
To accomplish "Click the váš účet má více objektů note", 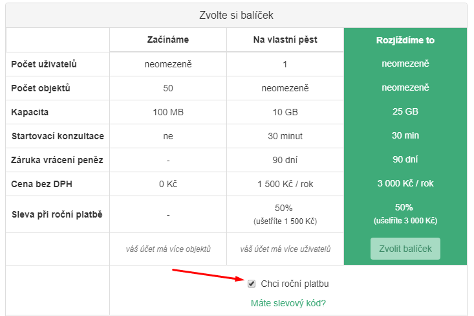I will pyautogui.click(x=168, y=249).
